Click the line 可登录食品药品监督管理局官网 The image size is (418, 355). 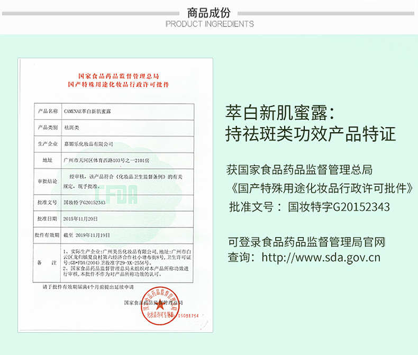click(x=306, y=242)
